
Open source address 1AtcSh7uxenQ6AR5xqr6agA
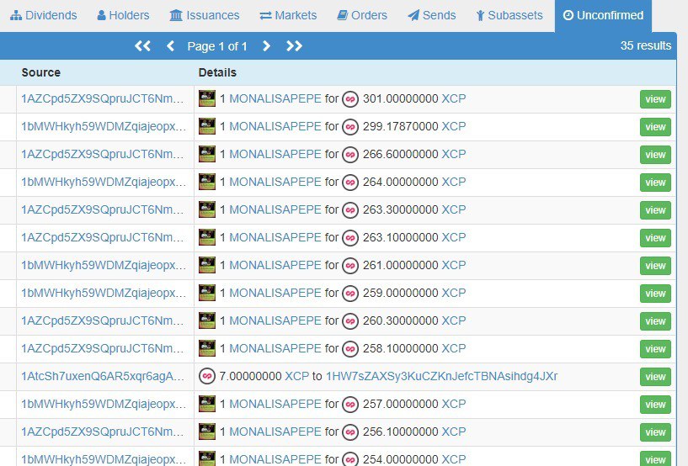(103, 376)
